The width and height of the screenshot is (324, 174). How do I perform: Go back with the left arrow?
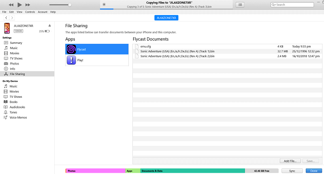6,18
